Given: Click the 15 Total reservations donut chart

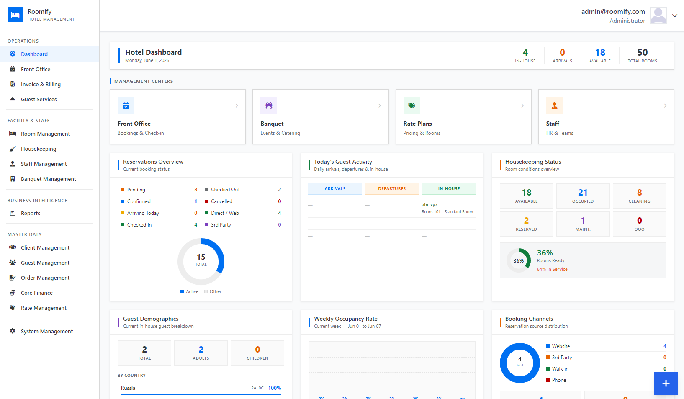Looking at the screenshot, I should [201, 262].
